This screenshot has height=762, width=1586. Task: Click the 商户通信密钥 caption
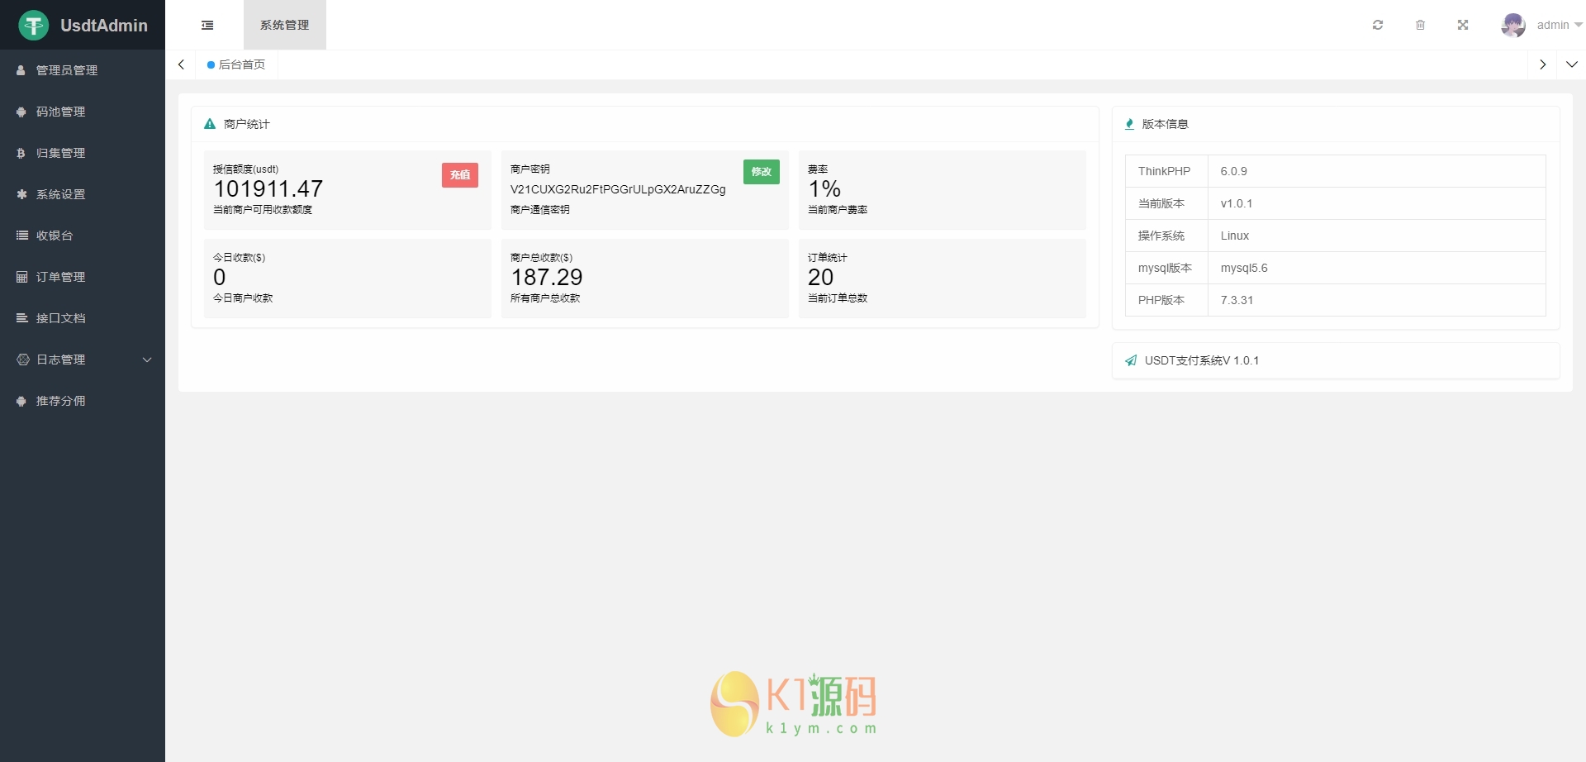point(540,210)
